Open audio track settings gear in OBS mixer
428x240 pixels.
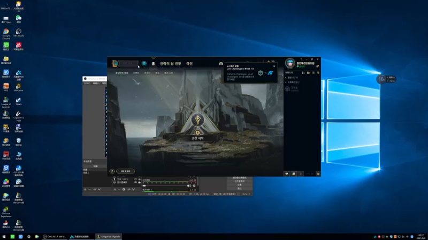pyautogui.click(x=194, y=186)
